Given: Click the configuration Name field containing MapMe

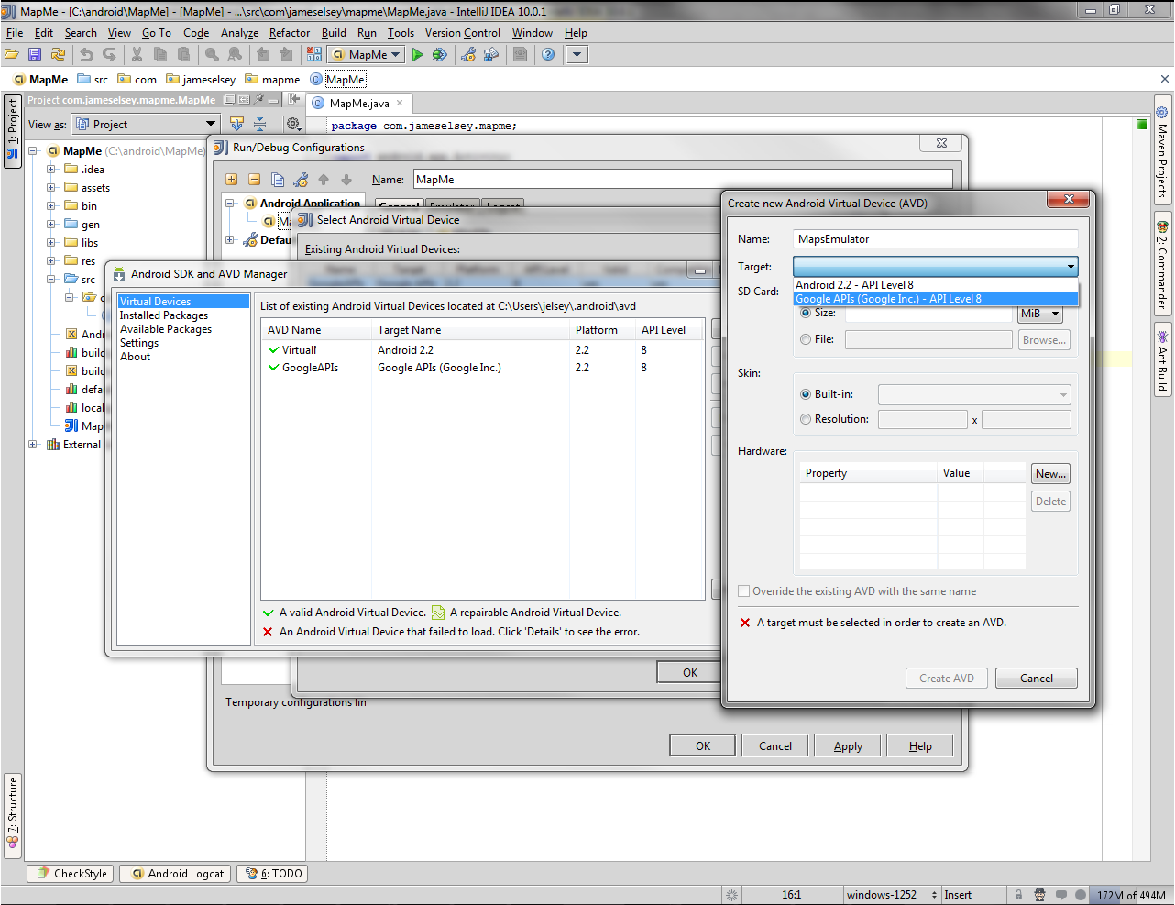Looking at the screenshot, I should 683,180.
